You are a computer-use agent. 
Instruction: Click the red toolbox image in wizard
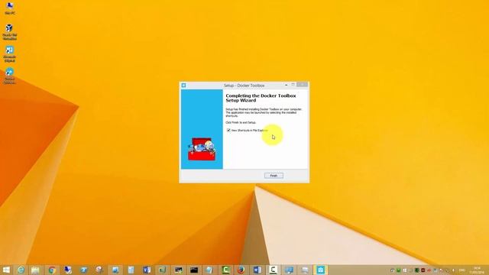(202, 149)
